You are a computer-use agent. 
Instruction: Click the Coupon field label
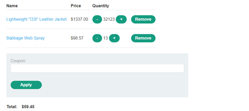[x=18, y=61]
